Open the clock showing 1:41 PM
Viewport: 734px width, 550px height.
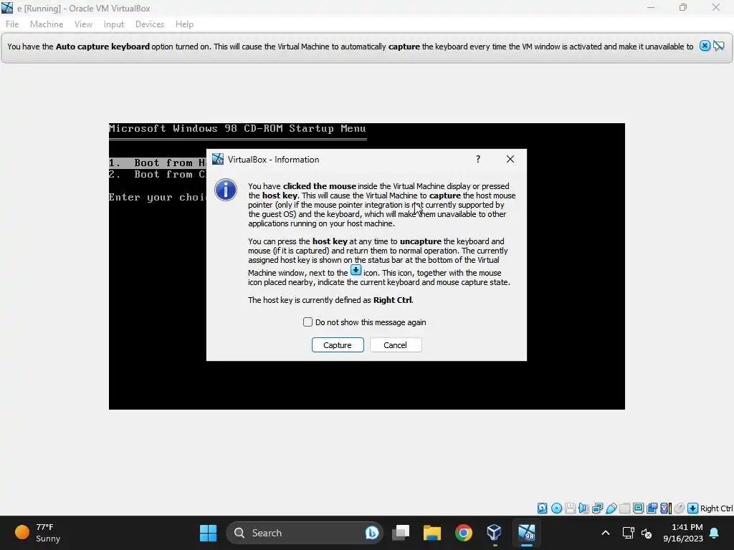coord(683,533)
